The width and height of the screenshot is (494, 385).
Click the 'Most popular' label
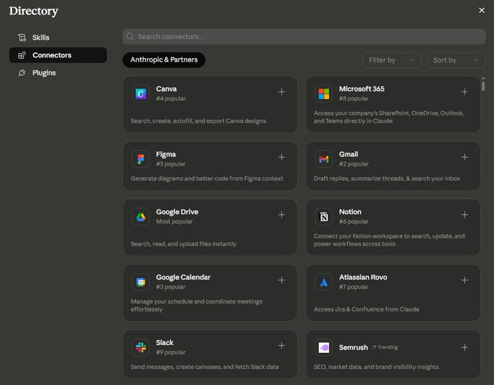click(x=174, y=222)
